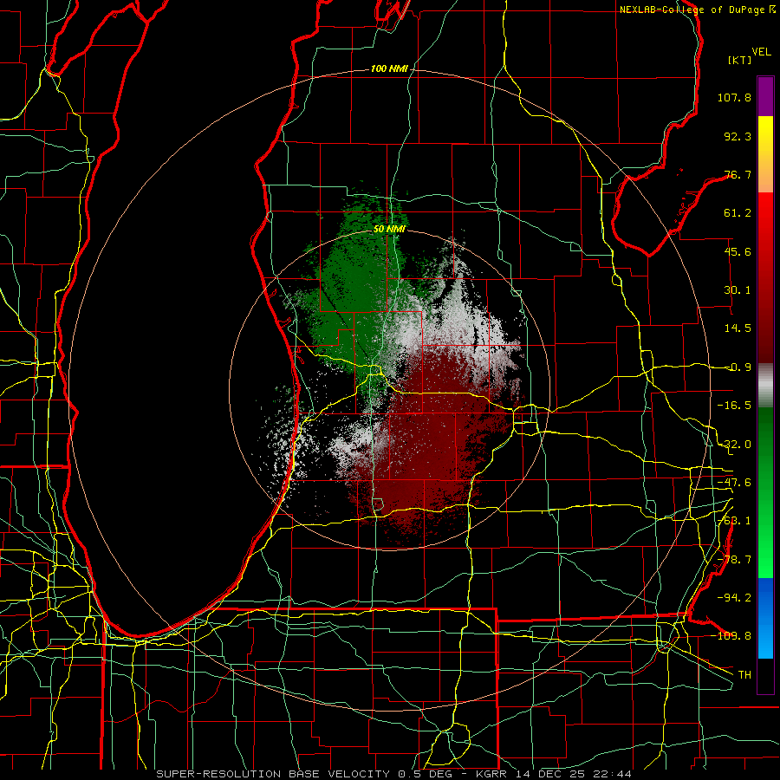
Task: Pick the purple segment of velocity color bar
Action: coord(765,96)
